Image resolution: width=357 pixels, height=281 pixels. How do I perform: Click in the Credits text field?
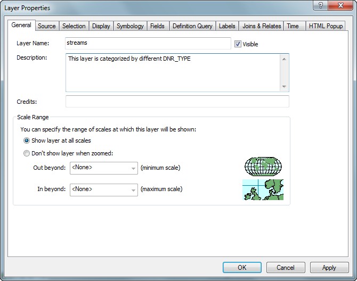click(177, 102)
